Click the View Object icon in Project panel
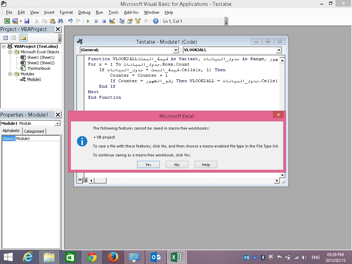The image size is (352, 264). click(13, 38)
